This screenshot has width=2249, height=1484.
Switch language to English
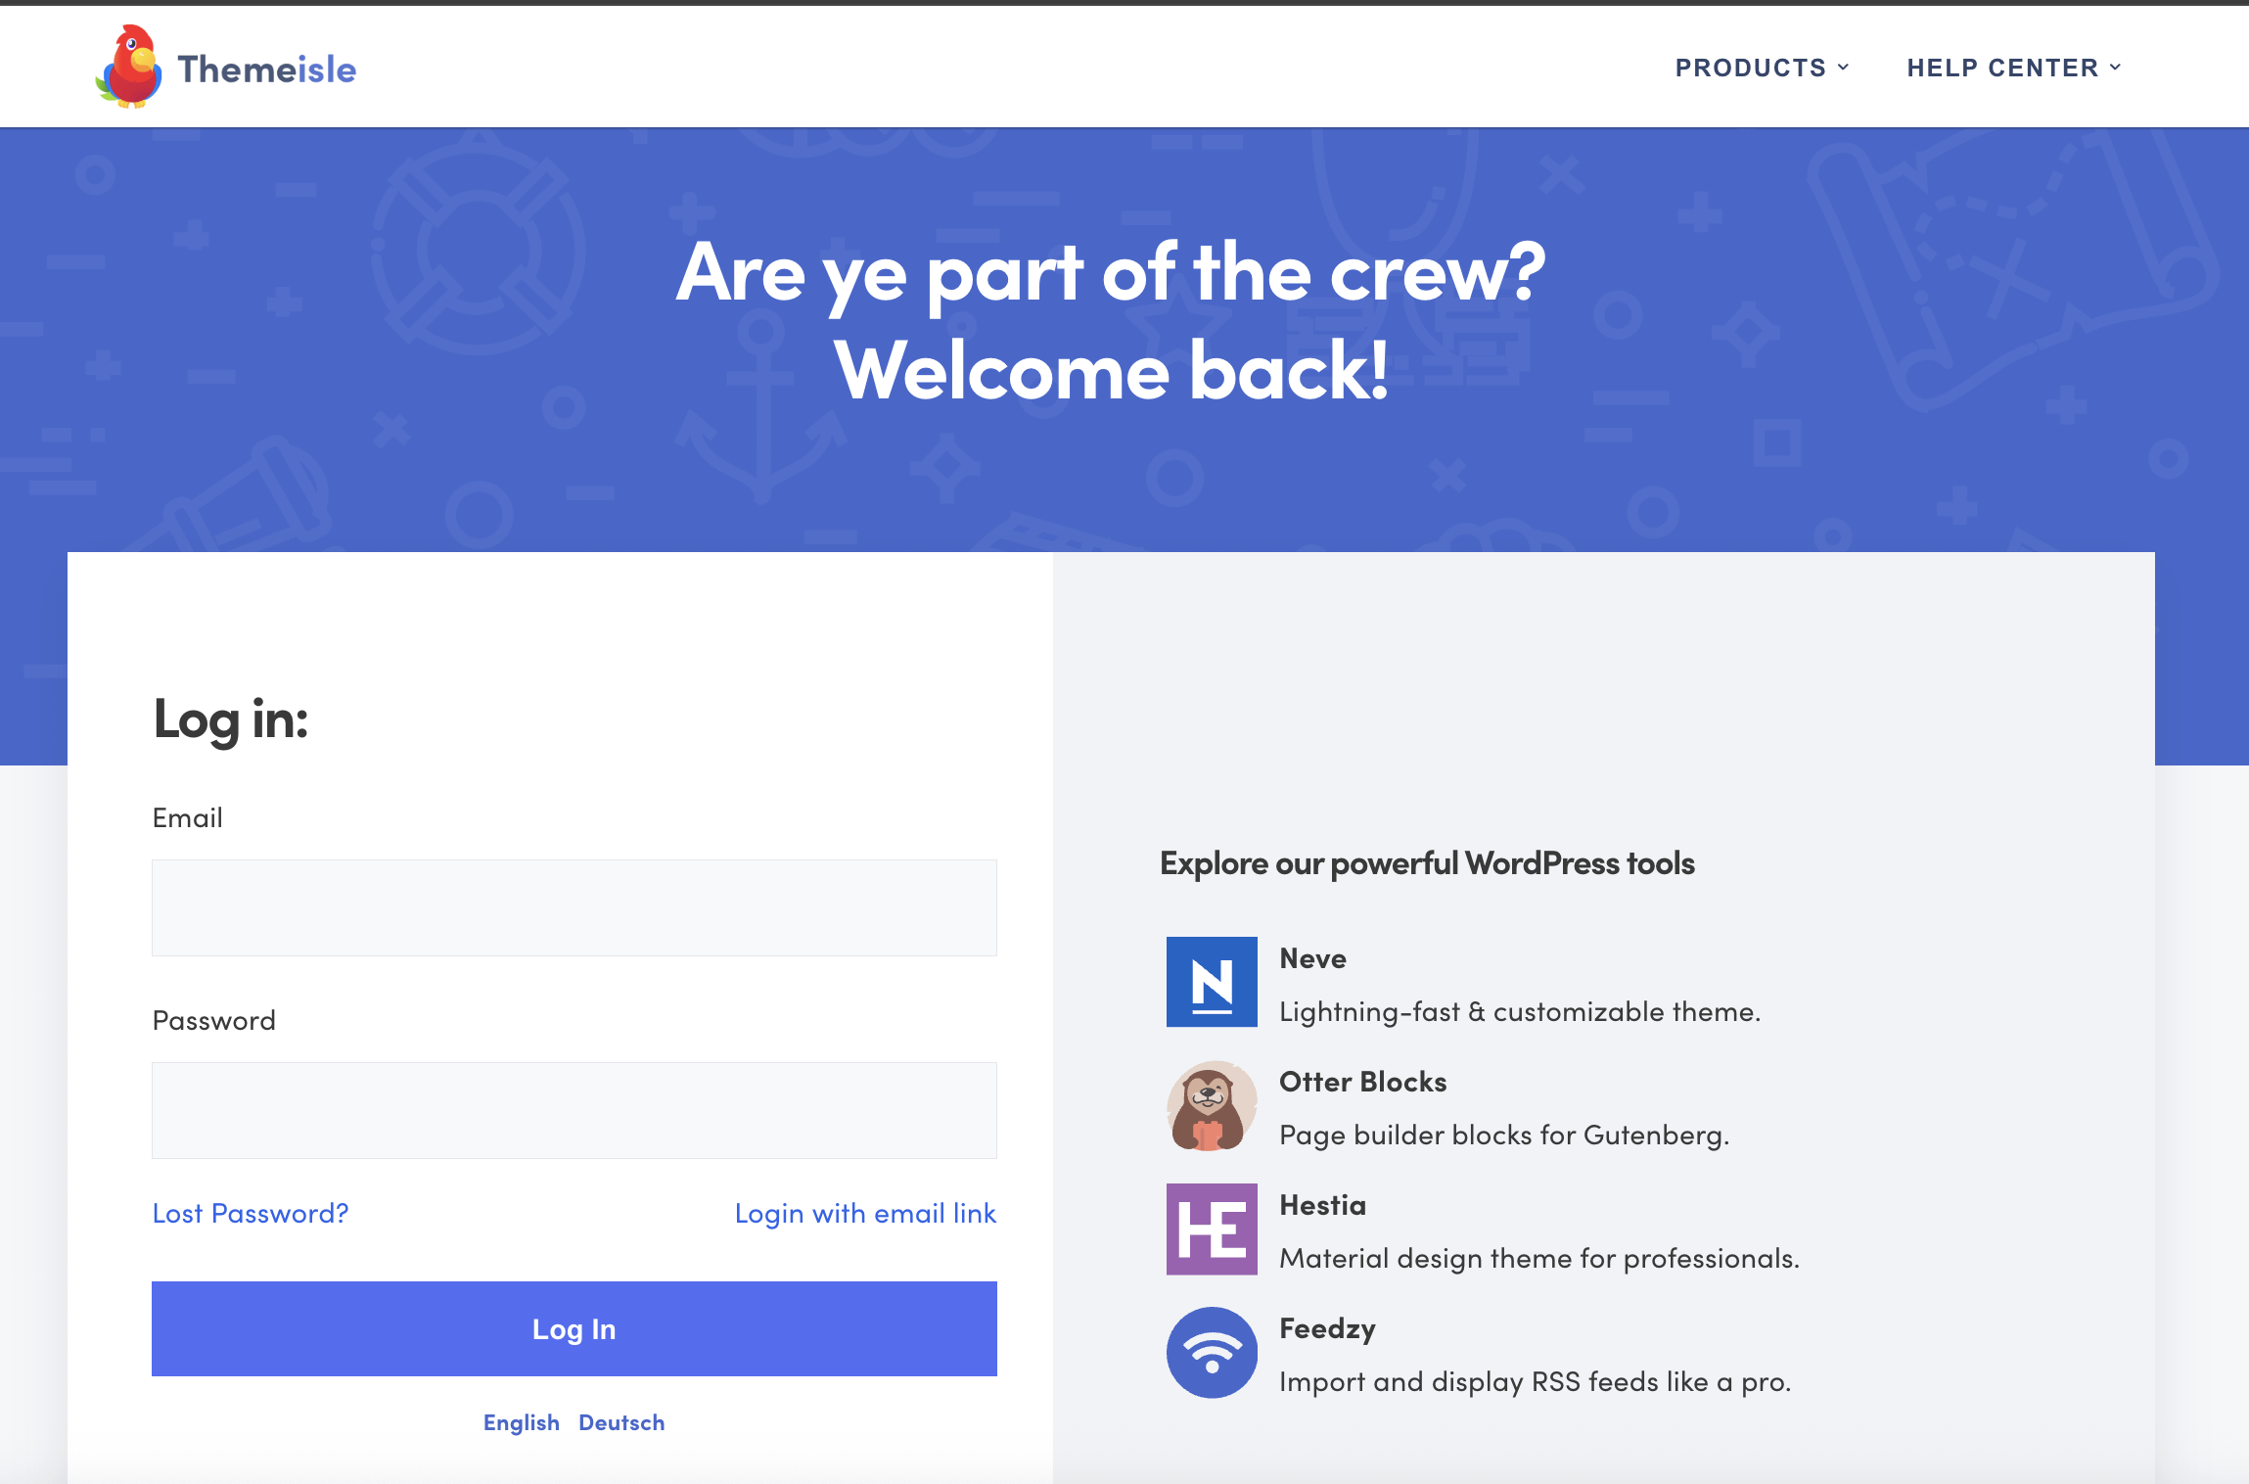pos(521,1422)
